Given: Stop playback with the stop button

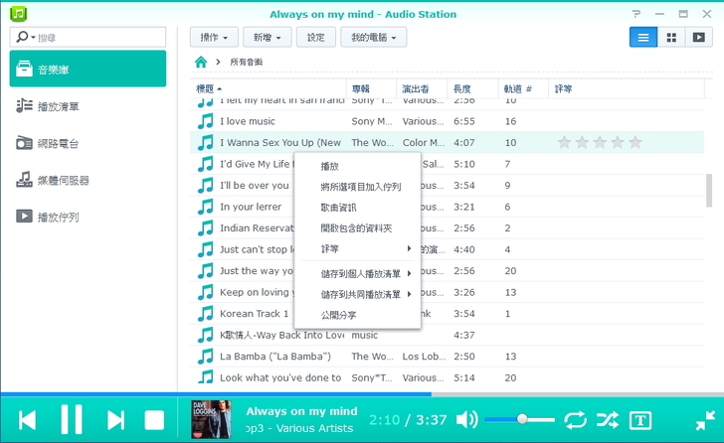Looking at the screenshot, I should (154, 420).
